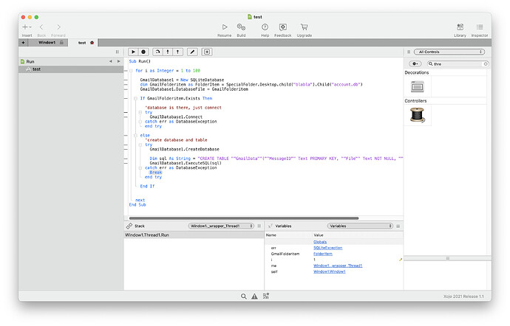Switch to the Window1 tab
This screenshot has height=326, width=510.
(47, 43)
